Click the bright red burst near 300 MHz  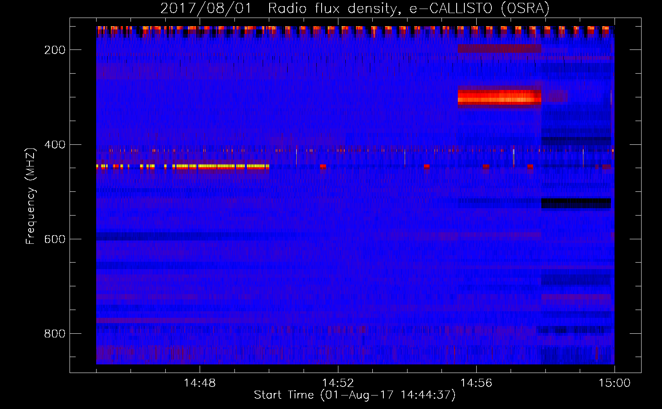coord(500,98)
